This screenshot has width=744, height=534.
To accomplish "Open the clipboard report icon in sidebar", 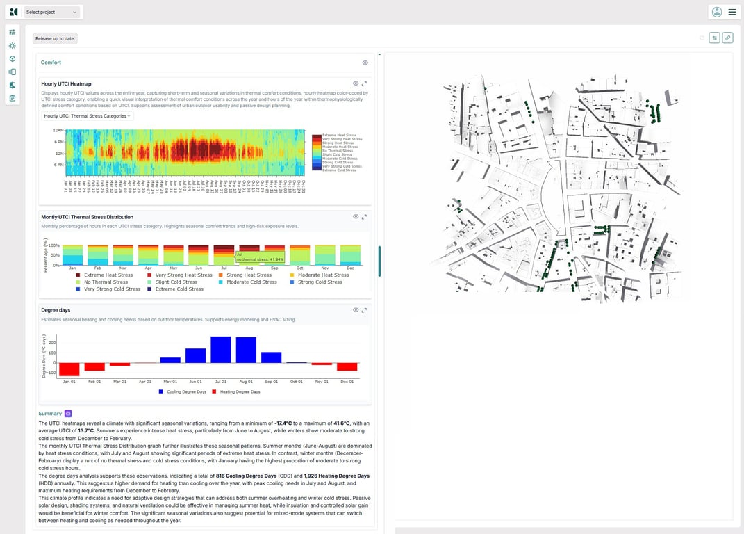I will [13, 98].
